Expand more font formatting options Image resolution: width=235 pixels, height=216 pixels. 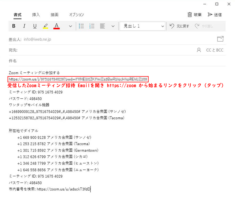(70, 26)
